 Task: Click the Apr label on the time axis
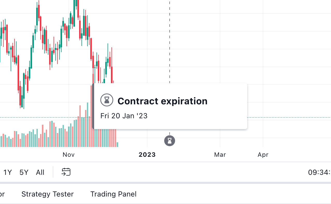[x=263, y=155]
